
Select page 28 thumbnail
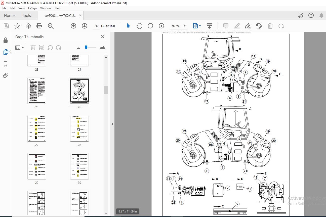[79, 128]
